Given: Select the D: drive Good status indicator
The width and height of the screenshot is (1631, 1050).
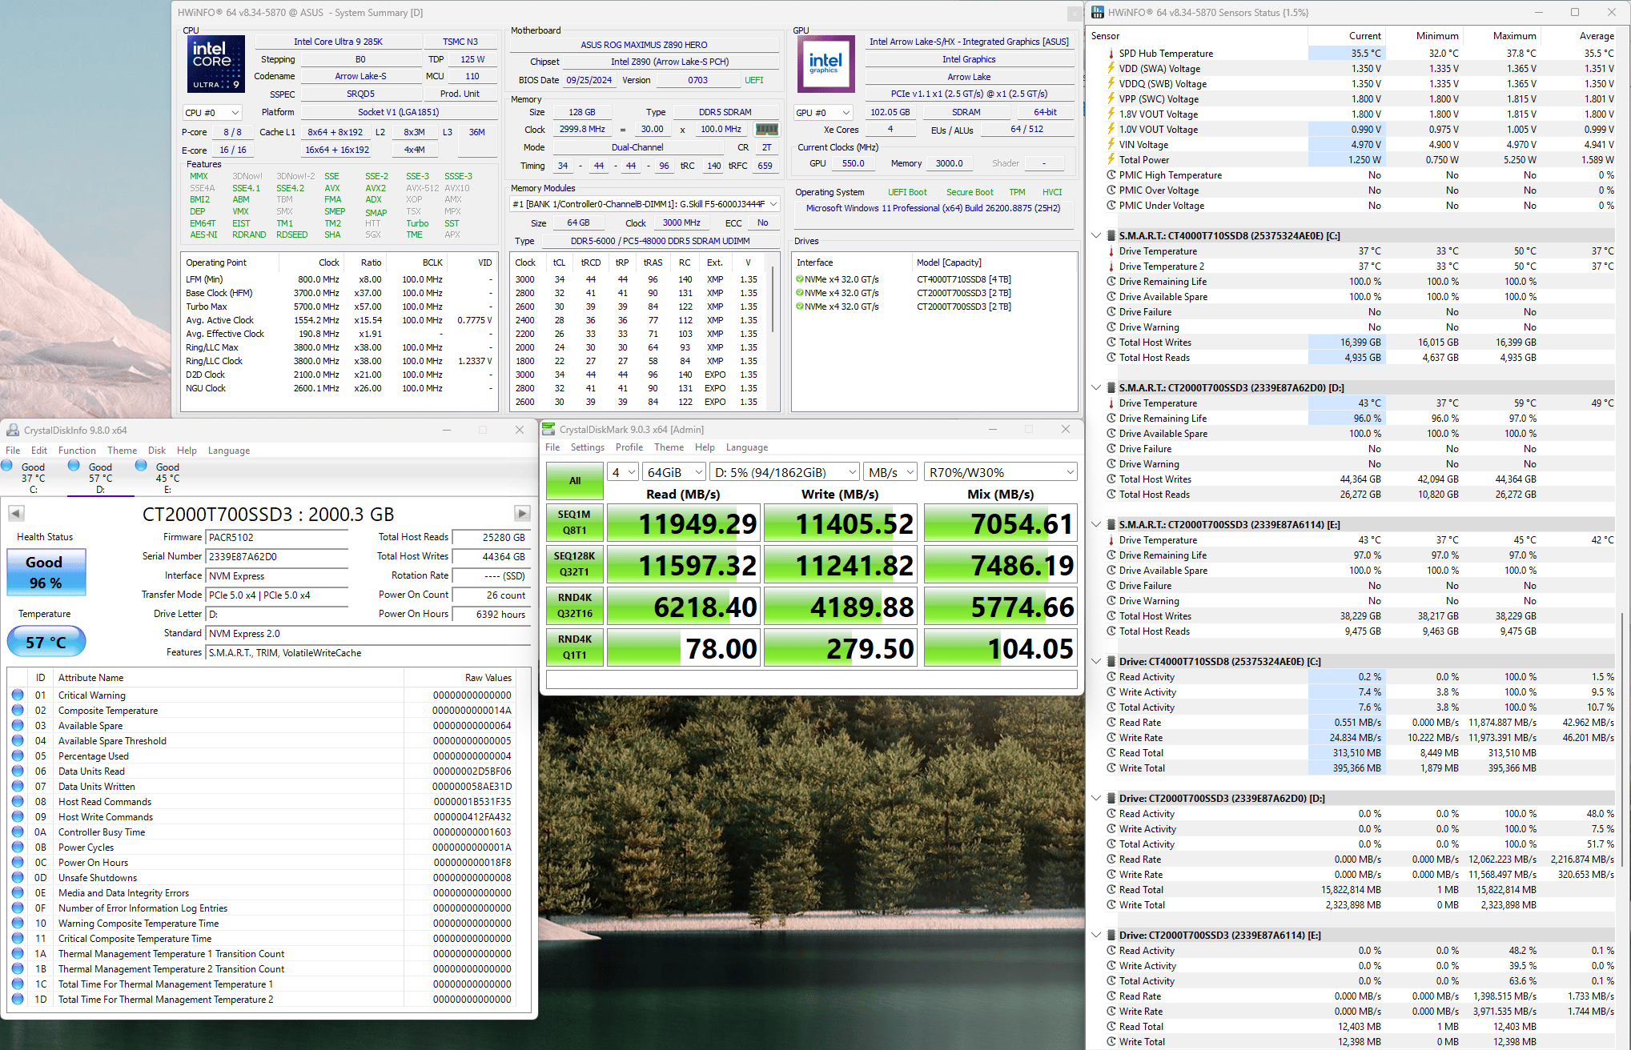Looking at the screenshot, I should [74, 466].
